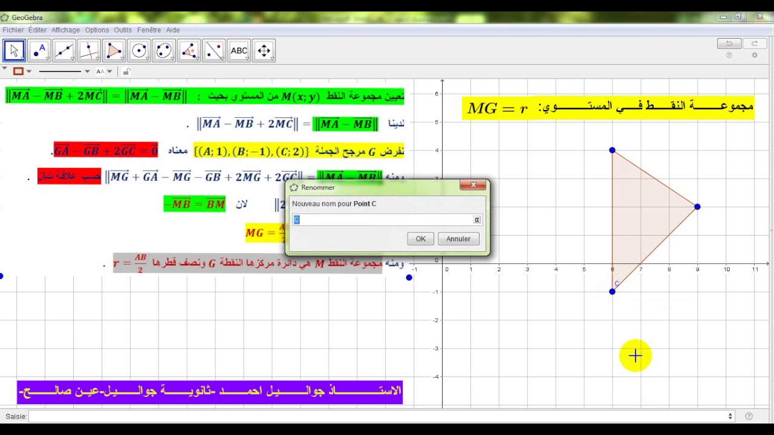Select the New Point tool

(x=39, y=51)
